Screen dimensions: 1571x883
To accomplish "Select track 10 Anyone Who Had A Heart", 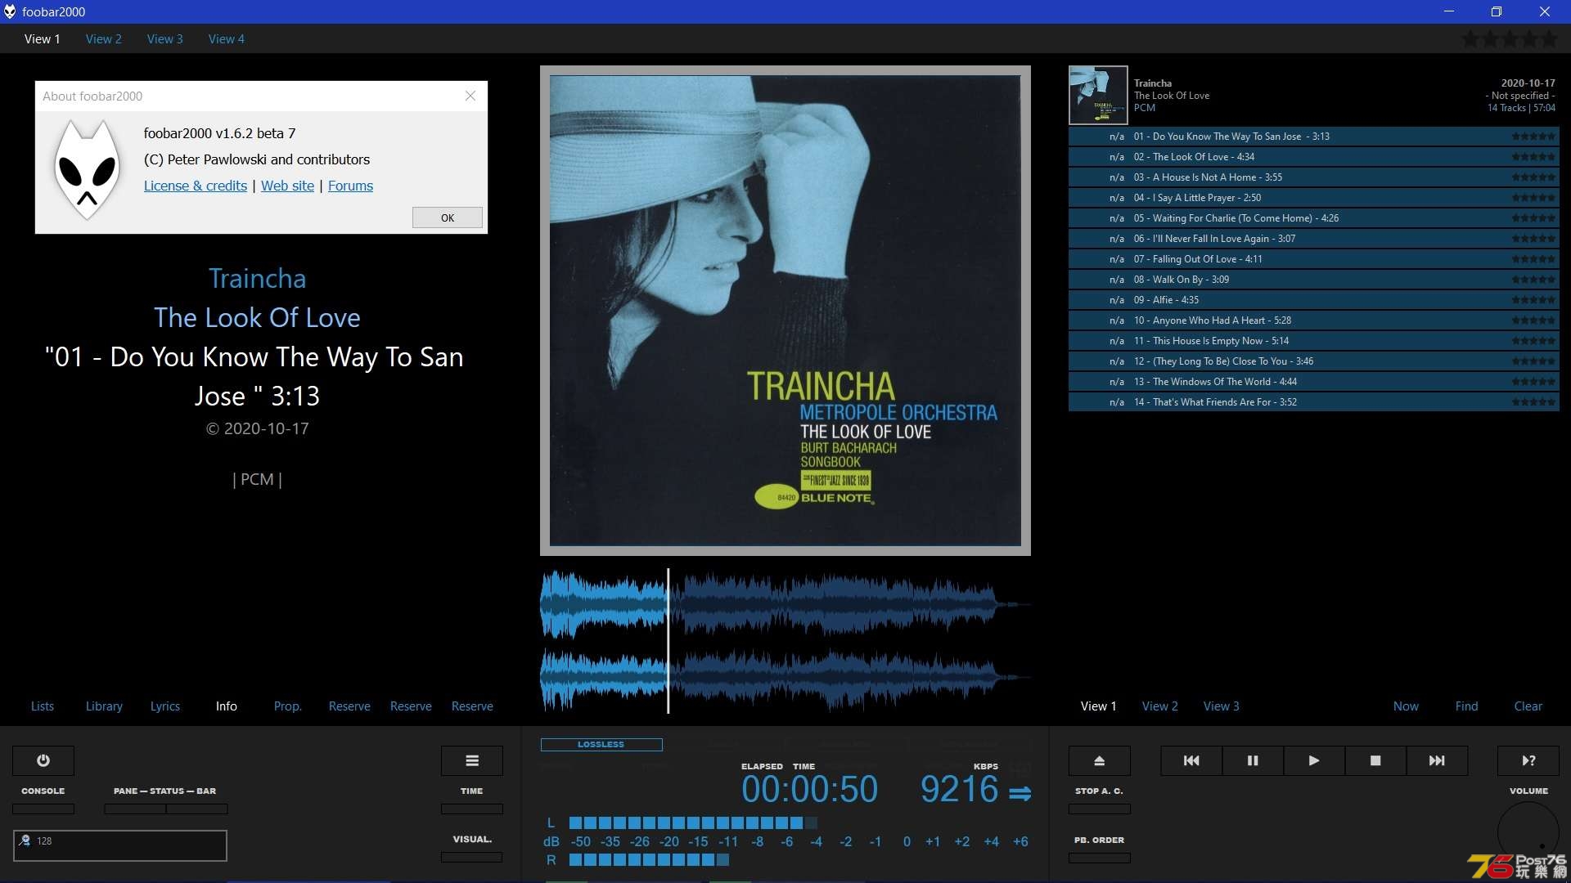I will [x=1313, y=320].
